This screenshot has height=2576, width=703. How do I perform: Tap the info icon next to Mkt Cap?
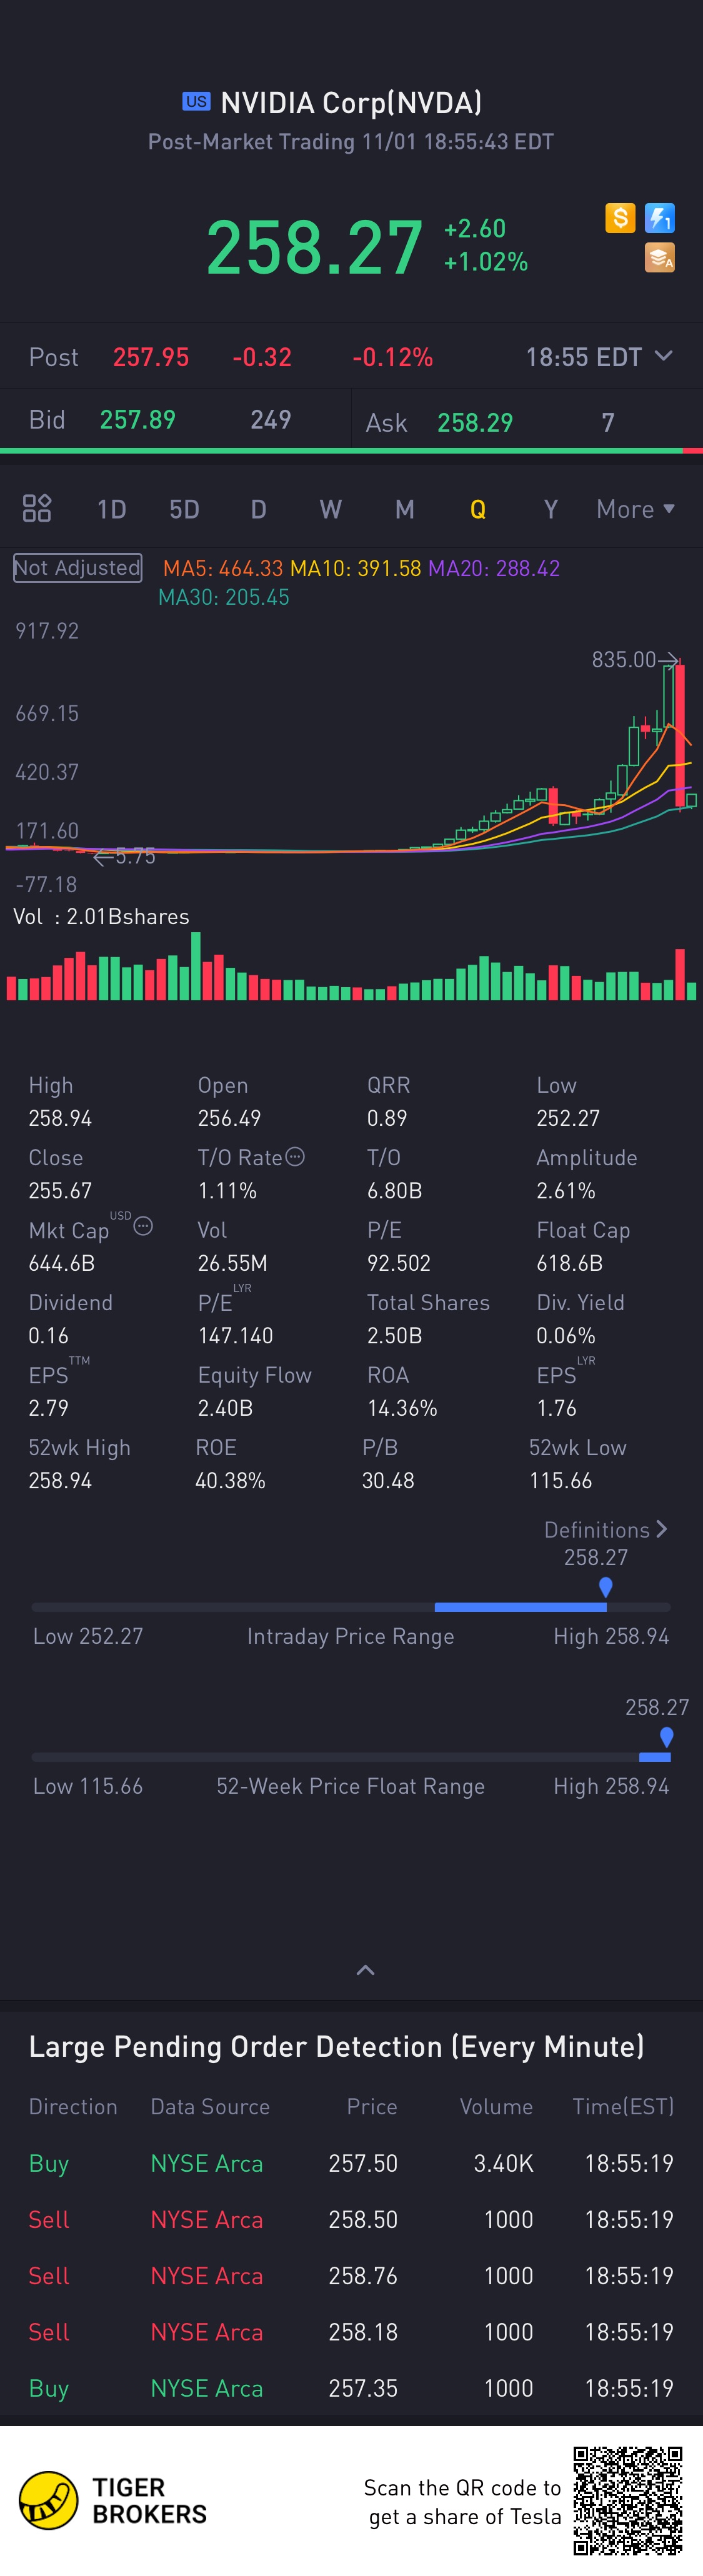pos(143,1226)
